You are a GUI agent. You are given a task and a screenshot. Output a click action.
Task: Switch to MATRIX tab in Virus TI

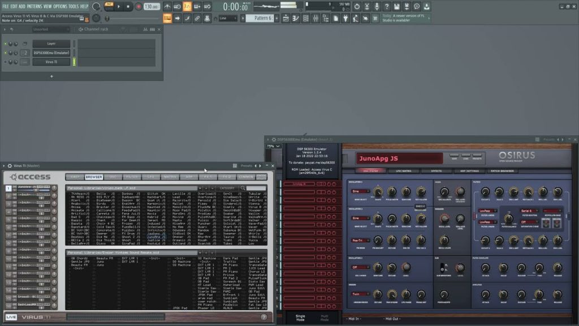170,177
